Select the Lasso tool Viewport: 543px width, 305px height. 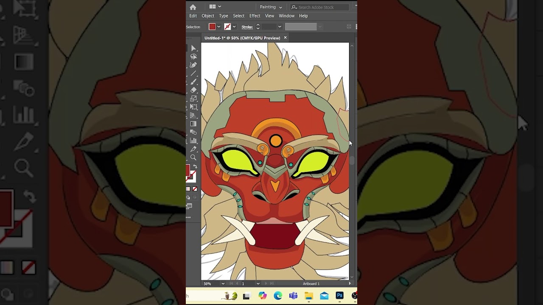pyautogui.click(x=193, y=57)
